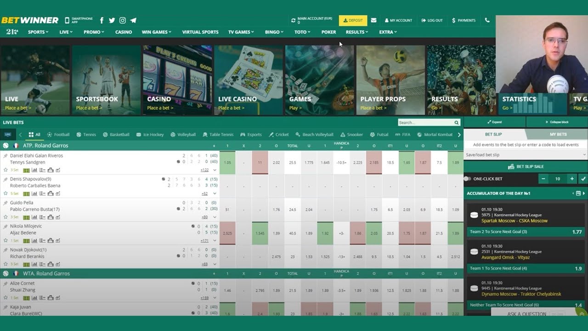Viewport: 588px width, 331px height.
Task: Favorite the Djokovic vs Berankis match
Action: pos(6,264)
